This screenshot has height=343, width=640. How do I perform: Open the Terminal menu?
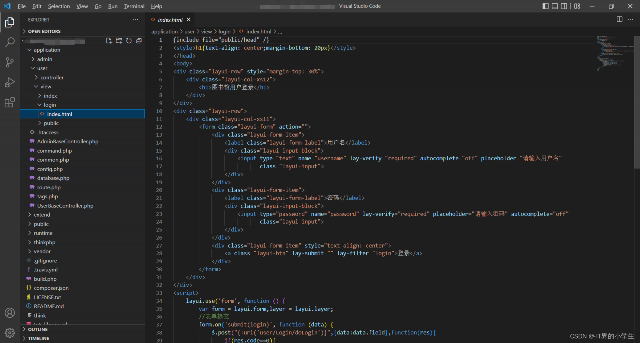click(134, 6)
